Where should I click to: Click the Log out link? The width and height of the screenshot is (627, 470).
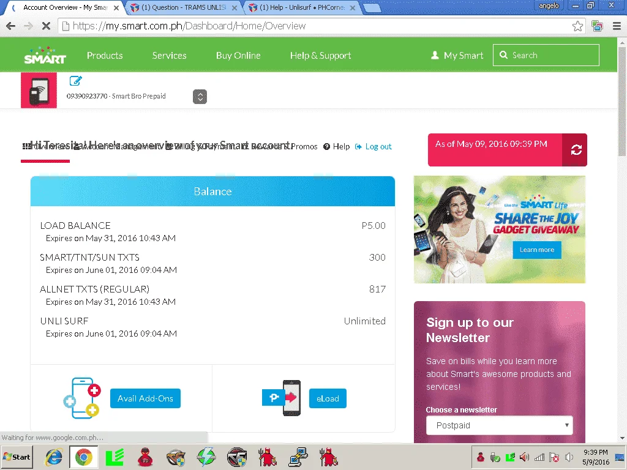tap(374, 147)
